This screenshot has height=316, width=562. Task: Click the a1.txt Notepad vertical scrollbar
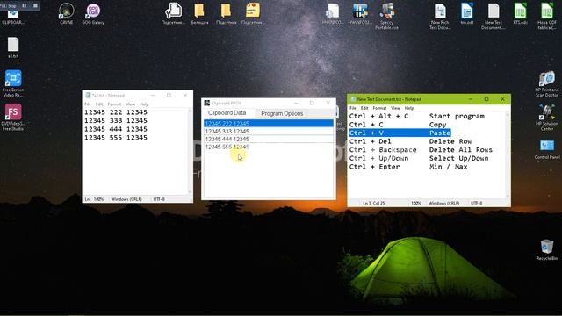coord(190,152)
